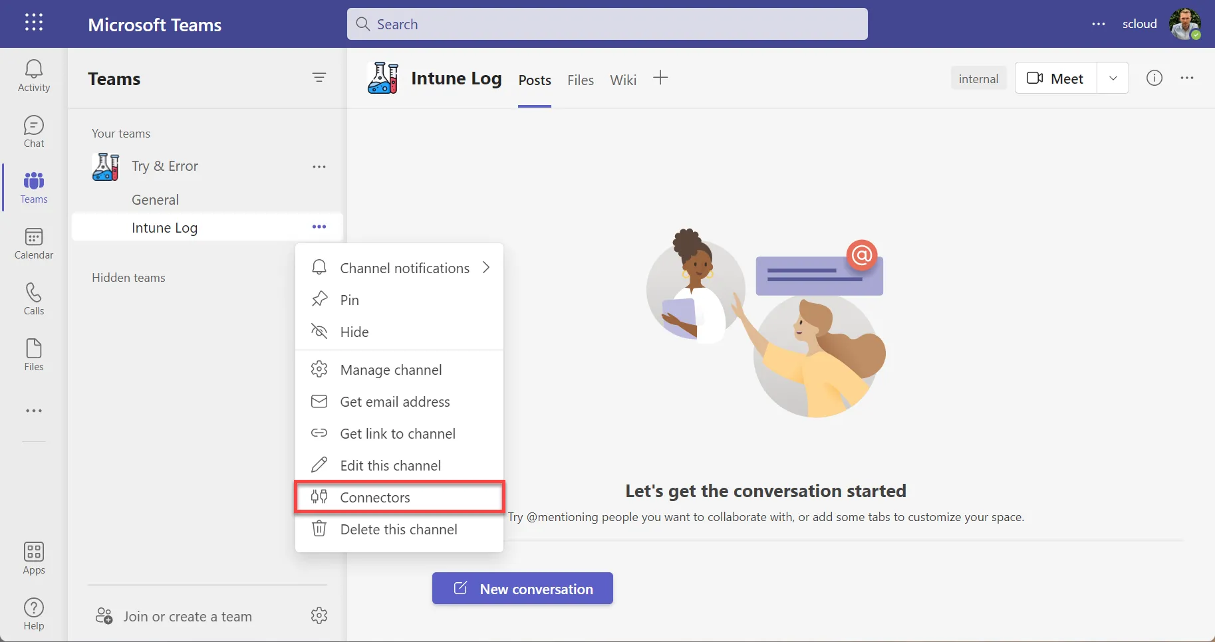Switch to the Wiki tab

pos(623,80)
